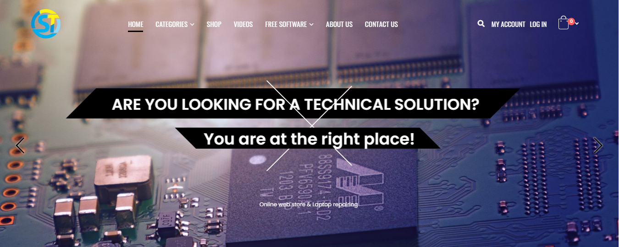The image size is (619, 247).
Task: Go to About Us page
Action: 339,24
